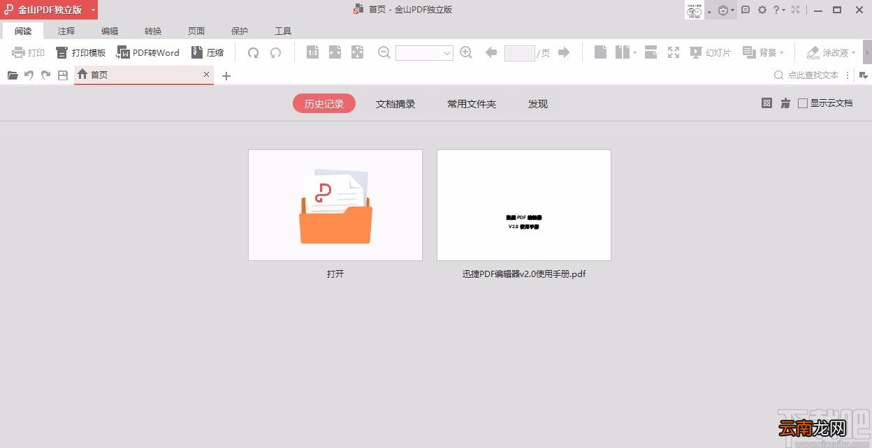The width and height of the screenshot is (872, 448).
Task: Launch PDF转Word conversion
Action: click(x=148, y=52)
